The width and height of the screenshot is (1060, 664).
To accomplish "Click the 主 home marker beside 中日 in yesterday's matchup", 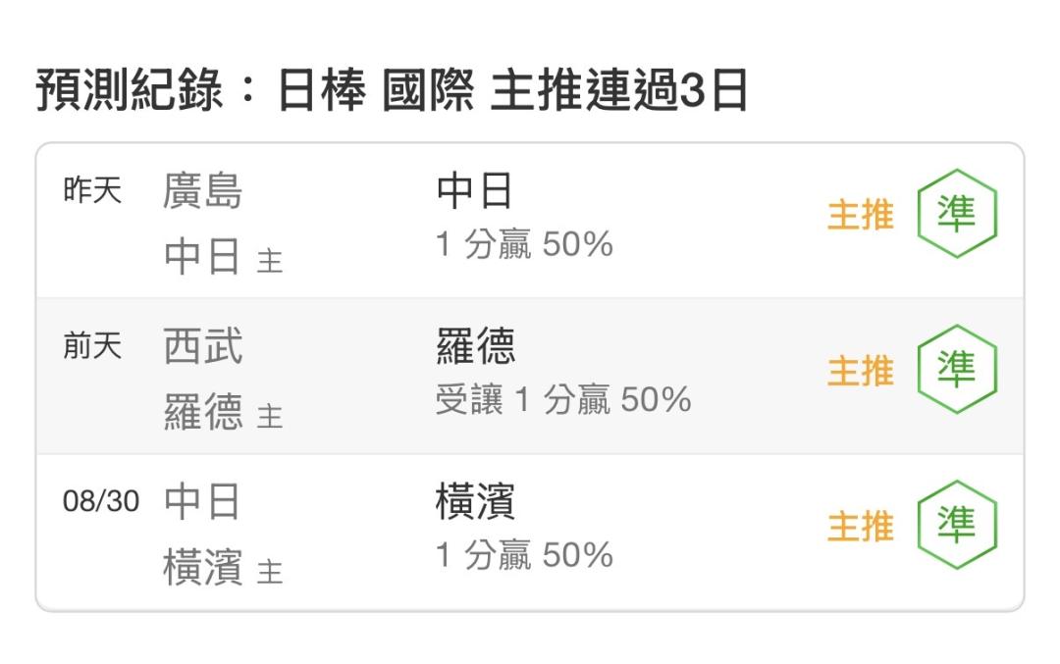I will 270,261.
